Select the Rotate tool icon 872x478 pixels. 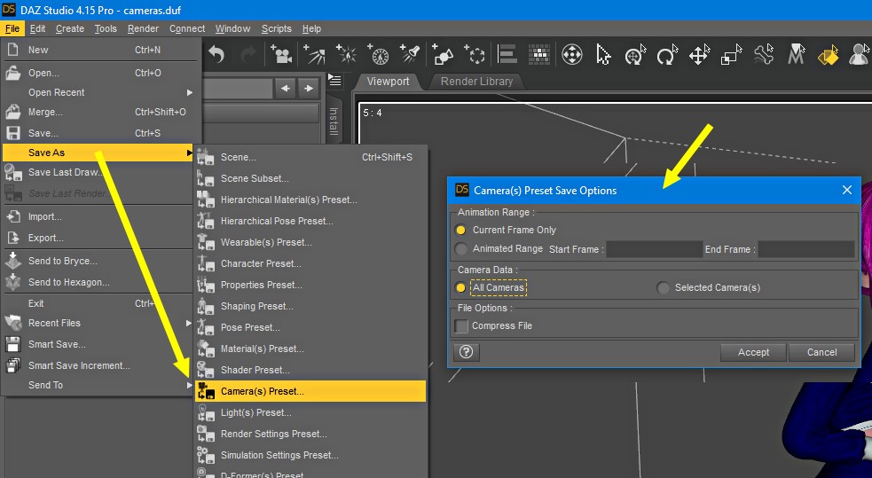667,54
